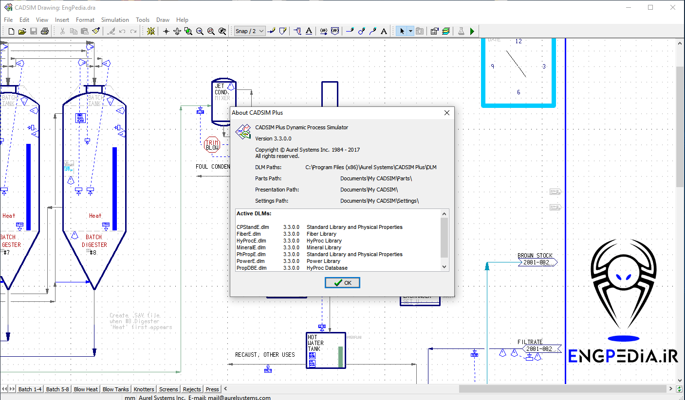This screenshot has height=400, width=685.
Task: Open the Draw menu
Action: [x=163, y=20]
